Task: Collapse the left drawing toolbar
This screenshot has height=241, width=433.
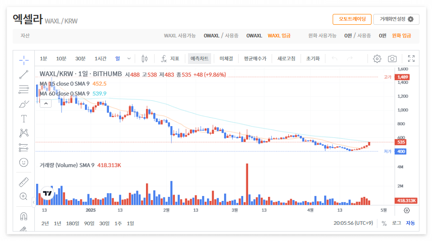Action: click(33, 202)
